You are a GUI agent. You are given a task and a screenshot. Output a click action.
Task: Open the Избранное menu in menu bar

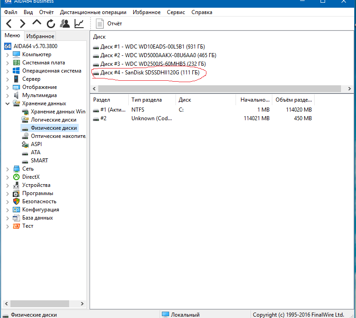[147, 12]
